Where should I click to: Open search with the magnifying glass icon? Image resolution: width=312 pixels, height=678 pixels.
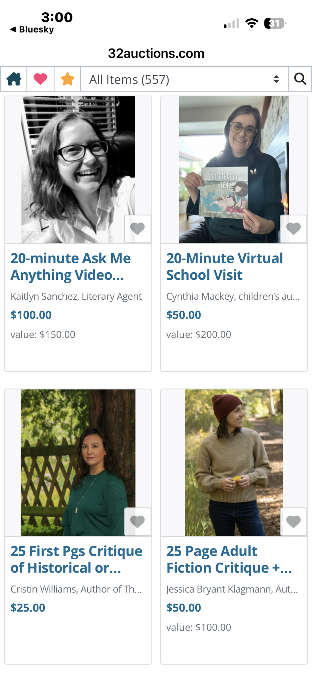pyautogui.click(x=300, y=79)
